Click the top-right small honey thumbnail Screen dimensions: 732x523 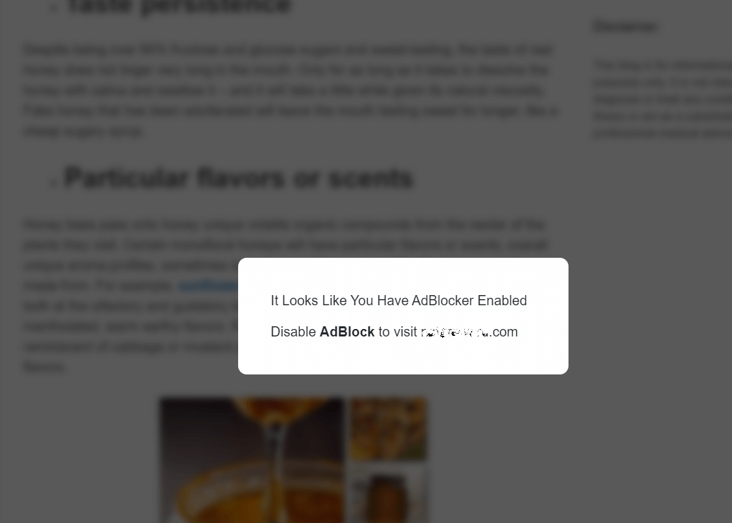388,428
